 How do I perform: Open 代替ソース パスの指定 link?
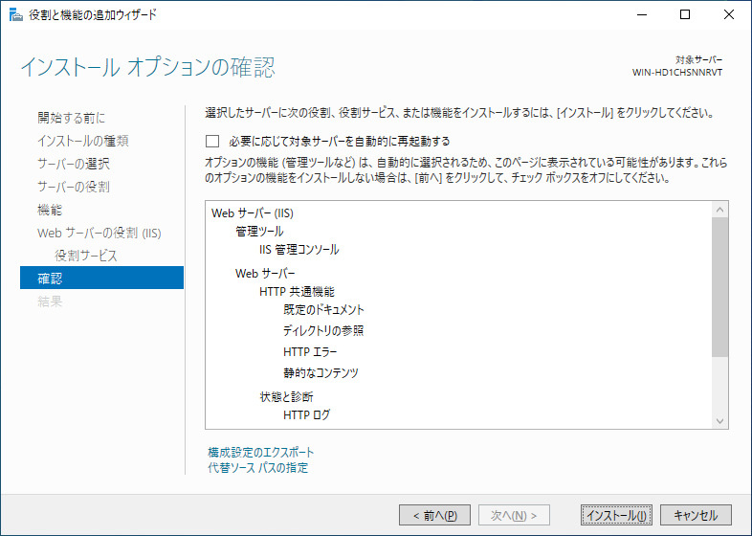(x=258, y=467)
